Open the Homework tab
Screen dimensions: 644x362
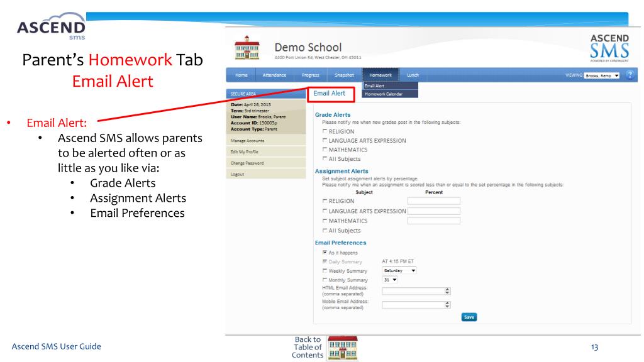pyautogui.click(x=380, y=75)
